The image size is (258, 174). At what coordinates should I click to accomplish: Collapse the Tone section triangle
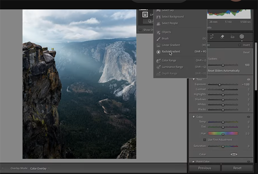194,79
